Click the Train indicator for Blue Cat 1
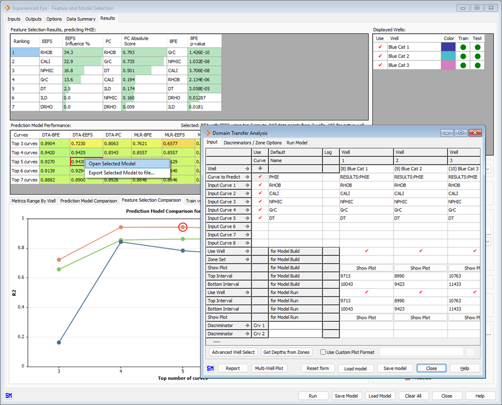Screen dimensions: 502x405 pos(462,47)
